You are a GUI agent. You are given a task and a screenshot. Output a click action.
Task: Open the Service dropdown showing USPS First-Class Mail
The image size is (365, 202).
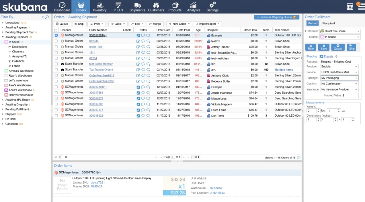pyautogui.click(x=339, y=72)
